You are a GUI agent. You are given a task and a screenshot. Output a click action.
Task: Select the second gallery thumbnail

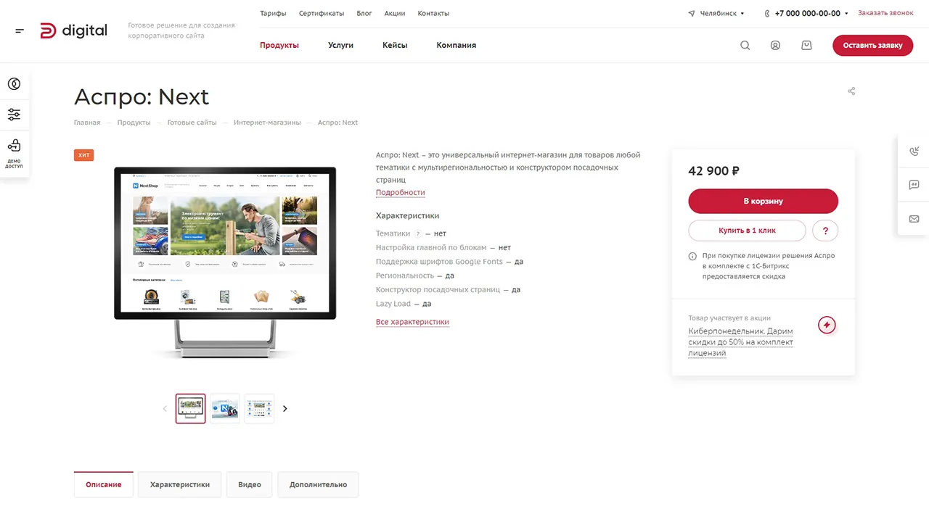225,409
